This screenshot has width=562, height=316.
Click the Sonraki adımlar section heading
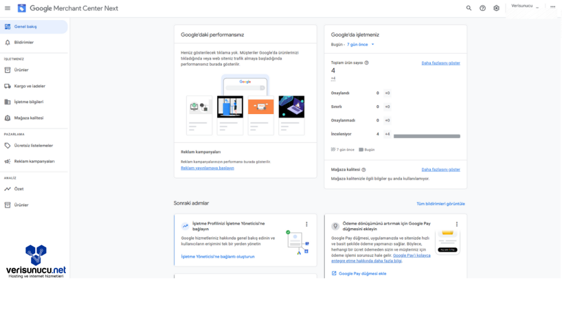click(x=191, y=203)
